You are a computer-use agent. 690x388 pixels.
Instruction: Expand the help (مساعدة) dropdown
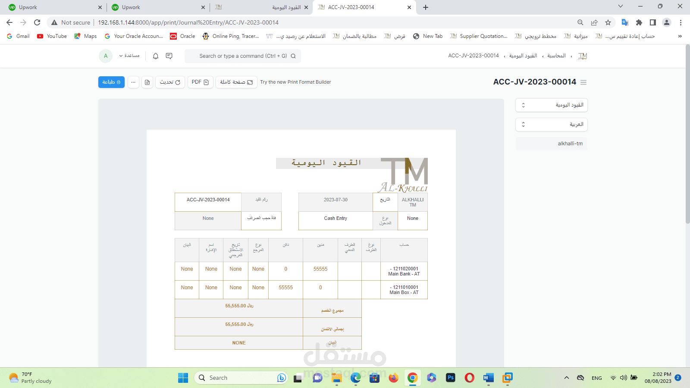pos(129,56)
